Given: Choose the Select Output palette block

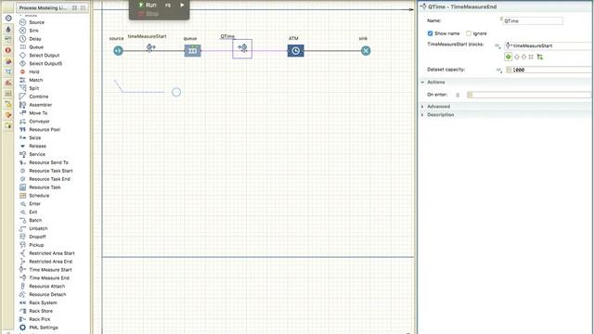Looking at the screenshot, I should (39, 56).
